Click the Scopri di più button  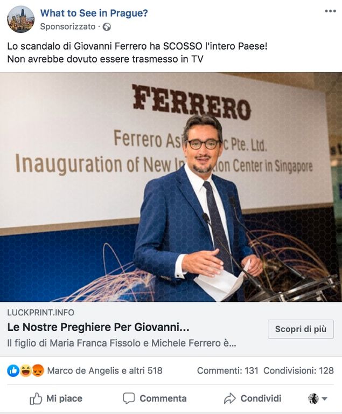click(301, 329)
